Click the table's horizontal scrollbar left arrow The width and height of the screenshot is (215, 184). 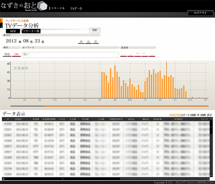click(x=4, y=179)
